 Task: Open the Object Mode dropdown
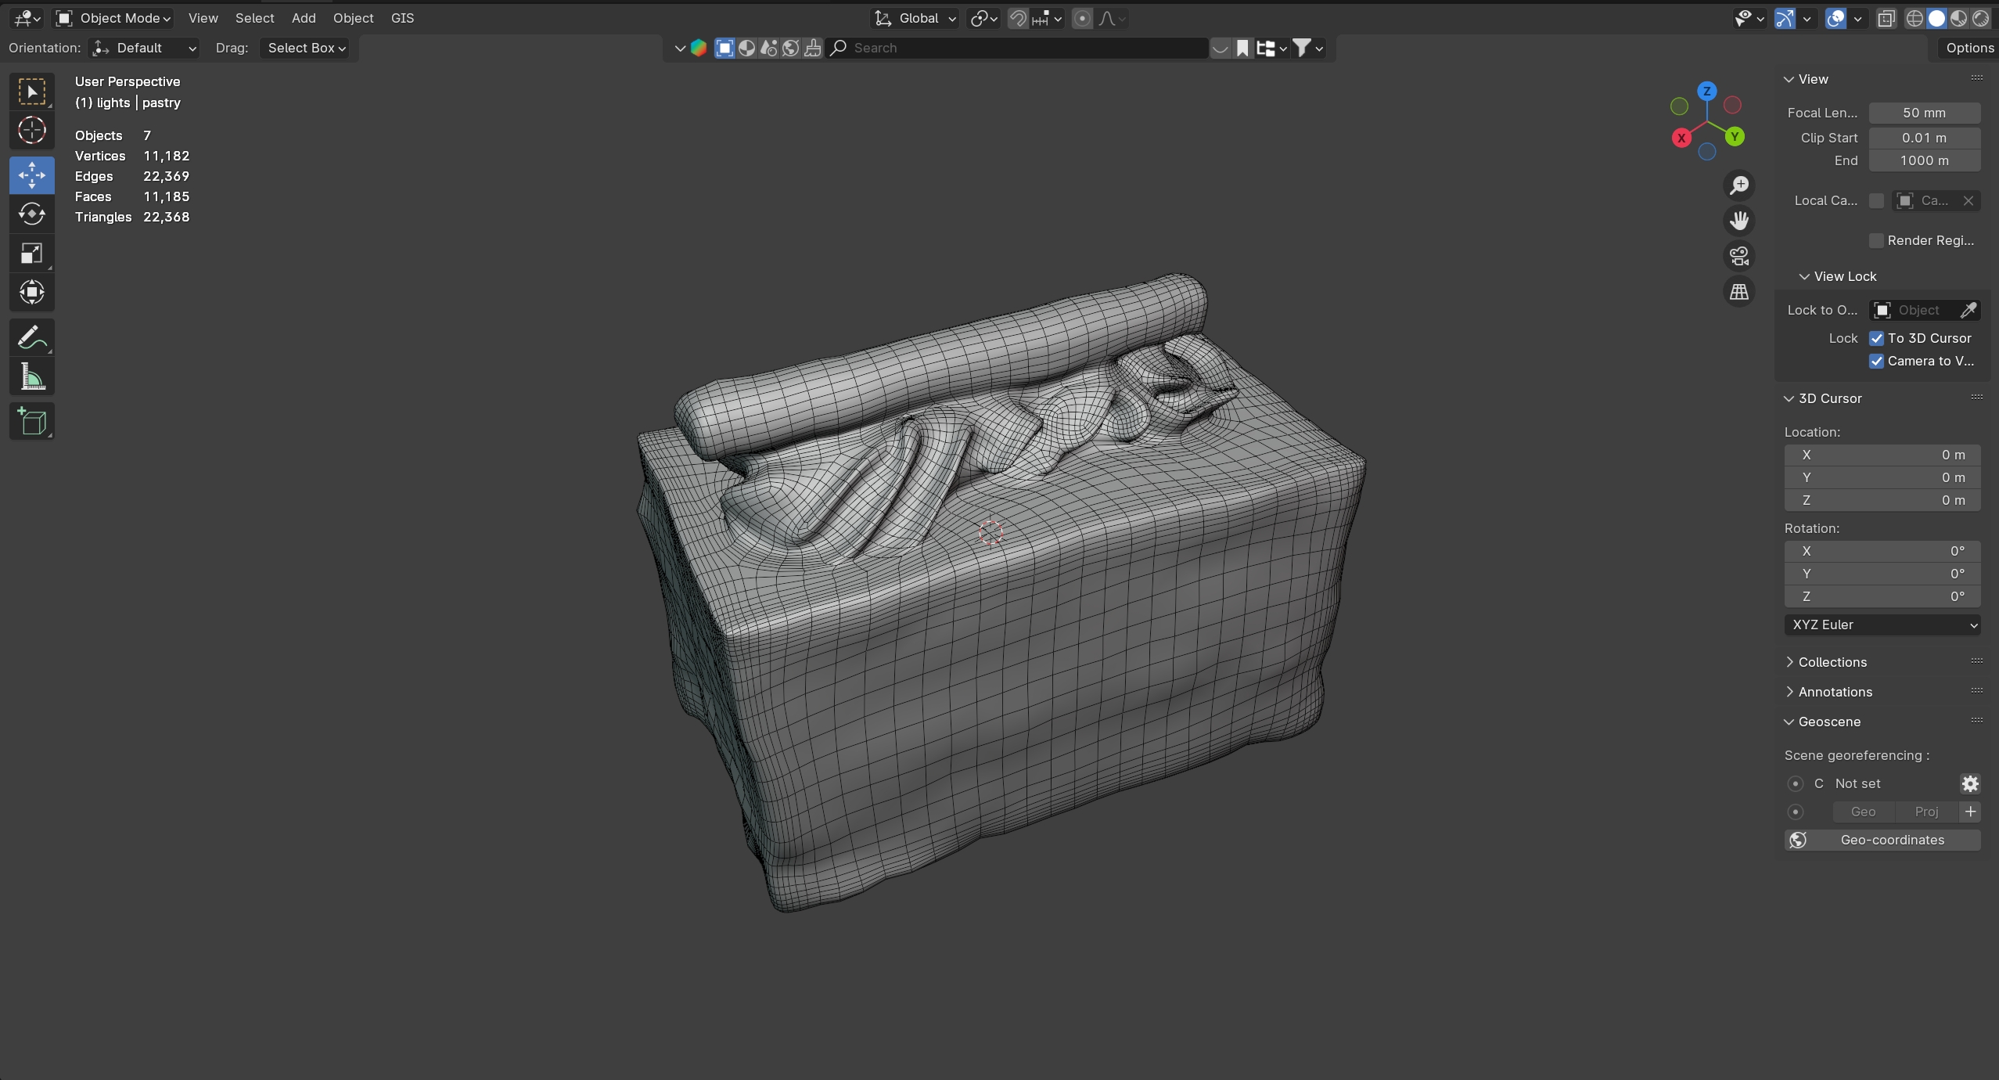click(x=114, y=18)
